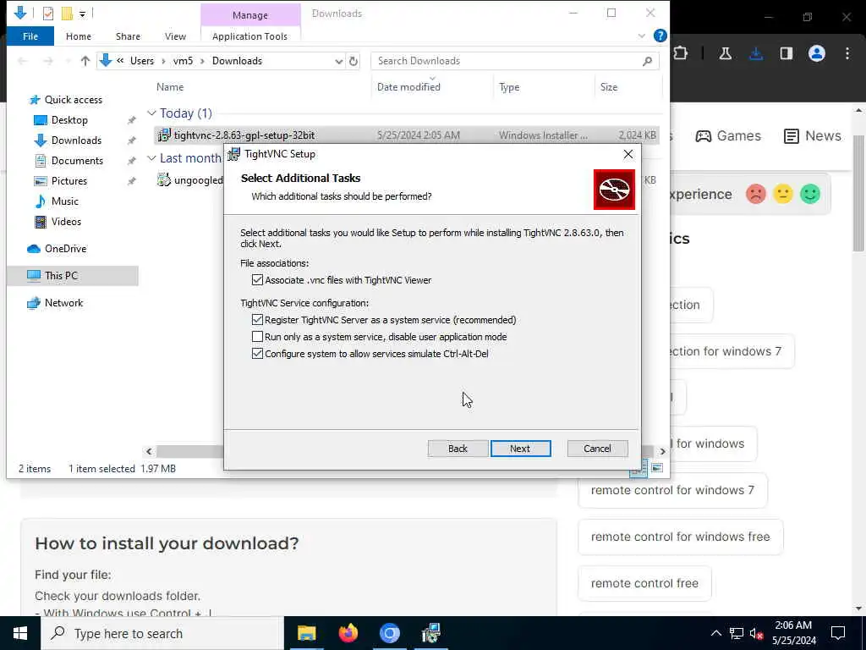This screenshot has width=866, height=650.
Task: Open News section on webpage
Action: click(x=813, y=135)
